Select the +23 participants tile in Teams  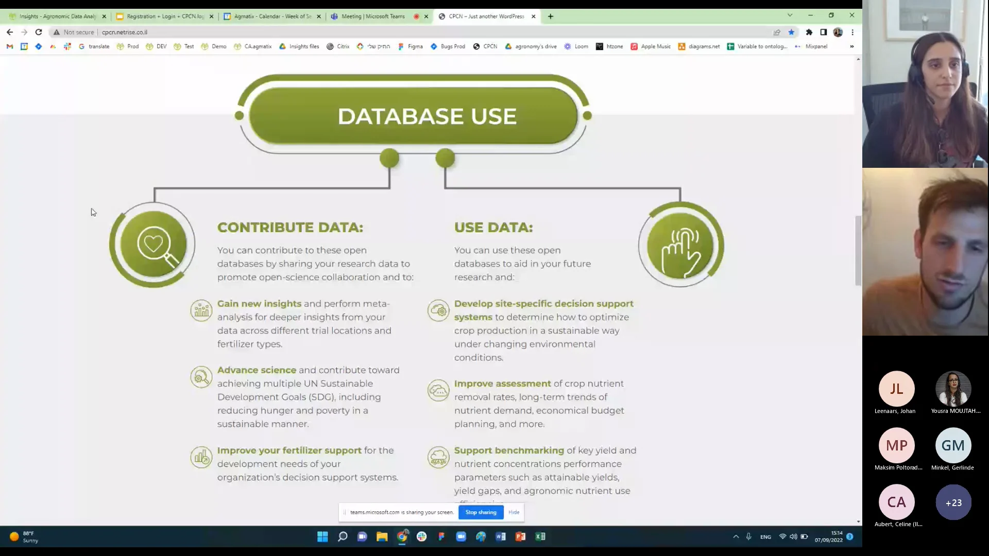click(x=953, y=503)
